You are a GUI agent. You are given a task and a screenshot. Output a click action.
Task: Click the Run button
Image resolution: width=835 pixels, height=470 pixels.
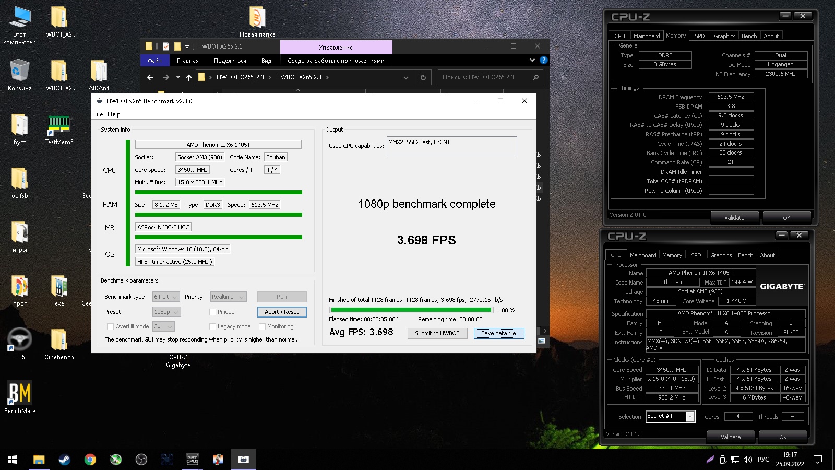pyautogui.click(x=282, y=297)
